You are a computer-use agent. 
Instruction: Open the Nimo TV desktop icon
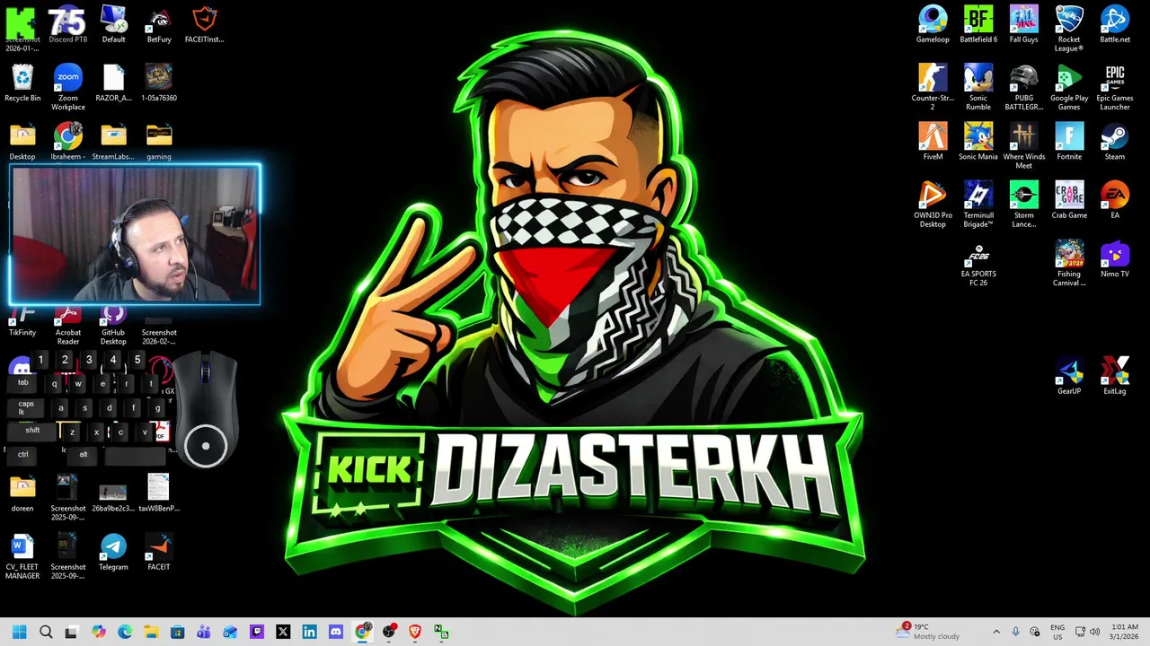[1115, 259]
